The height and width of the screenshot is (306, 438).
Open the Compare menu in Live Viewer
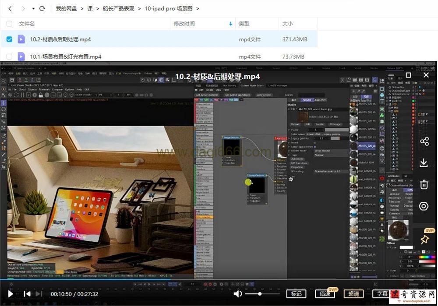coord(57,89)
